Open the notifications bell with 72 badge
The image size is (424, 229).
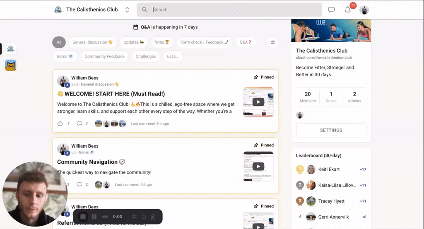[348, 10]
